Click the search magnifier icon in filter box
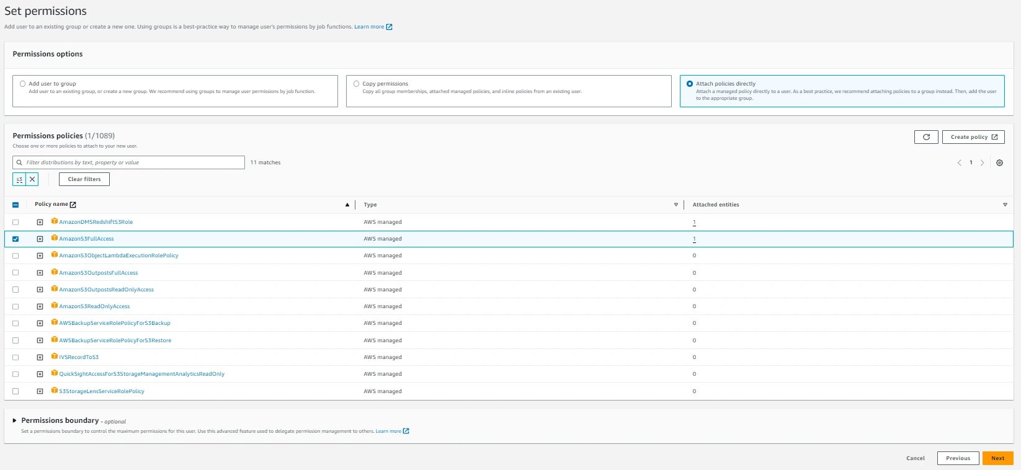Image resolution: width=1021 pixels, height=470 pixels. [20, 162]
